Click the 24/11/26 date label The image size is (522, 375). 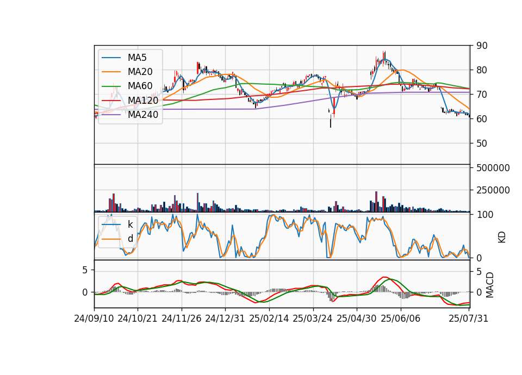coord(182,318)
